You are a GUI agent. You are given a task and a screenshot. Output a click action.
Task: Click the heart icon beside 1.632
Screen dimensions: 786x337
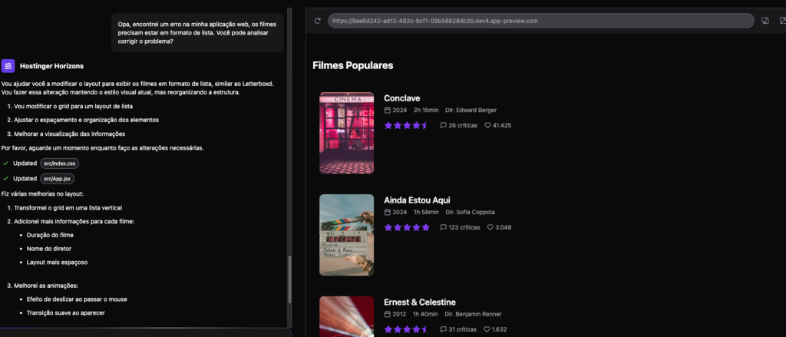[487, 329]
